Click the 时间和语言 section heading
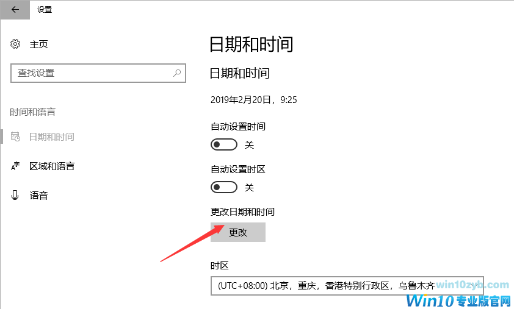Viewport: 514px width, 309px height. (x=32, y=112)
